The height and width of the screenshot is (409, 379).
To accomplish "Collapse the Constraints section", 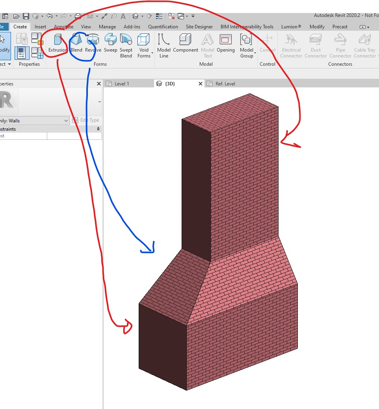I will tap(98, 129).
